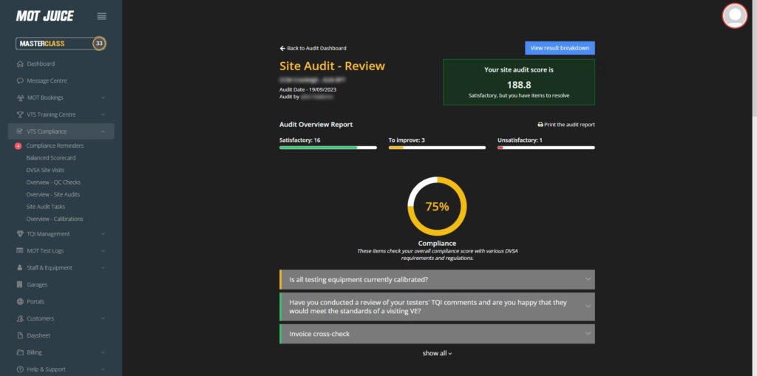Expand the MOT Bookings submenu
Viewport: 757px width, 376px height.
pyautogui.click(x=103, y=98)
